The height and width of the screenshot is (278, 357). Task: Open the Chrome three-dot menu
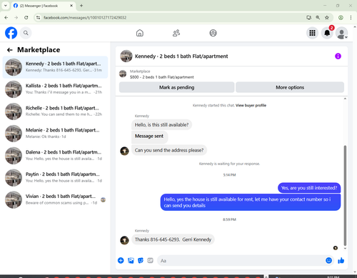point(351,18)
